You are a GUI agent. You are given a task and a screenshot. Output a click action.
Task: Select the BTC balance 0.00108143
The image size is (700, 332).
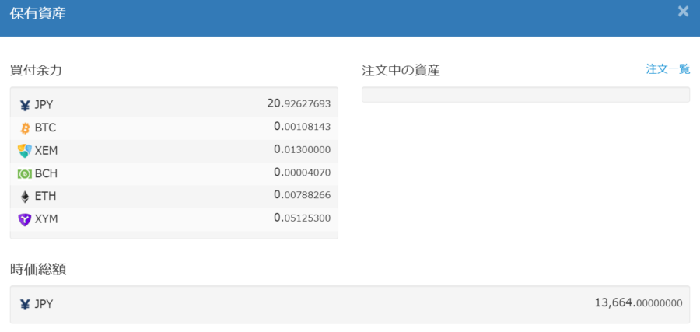click(302, 127)
